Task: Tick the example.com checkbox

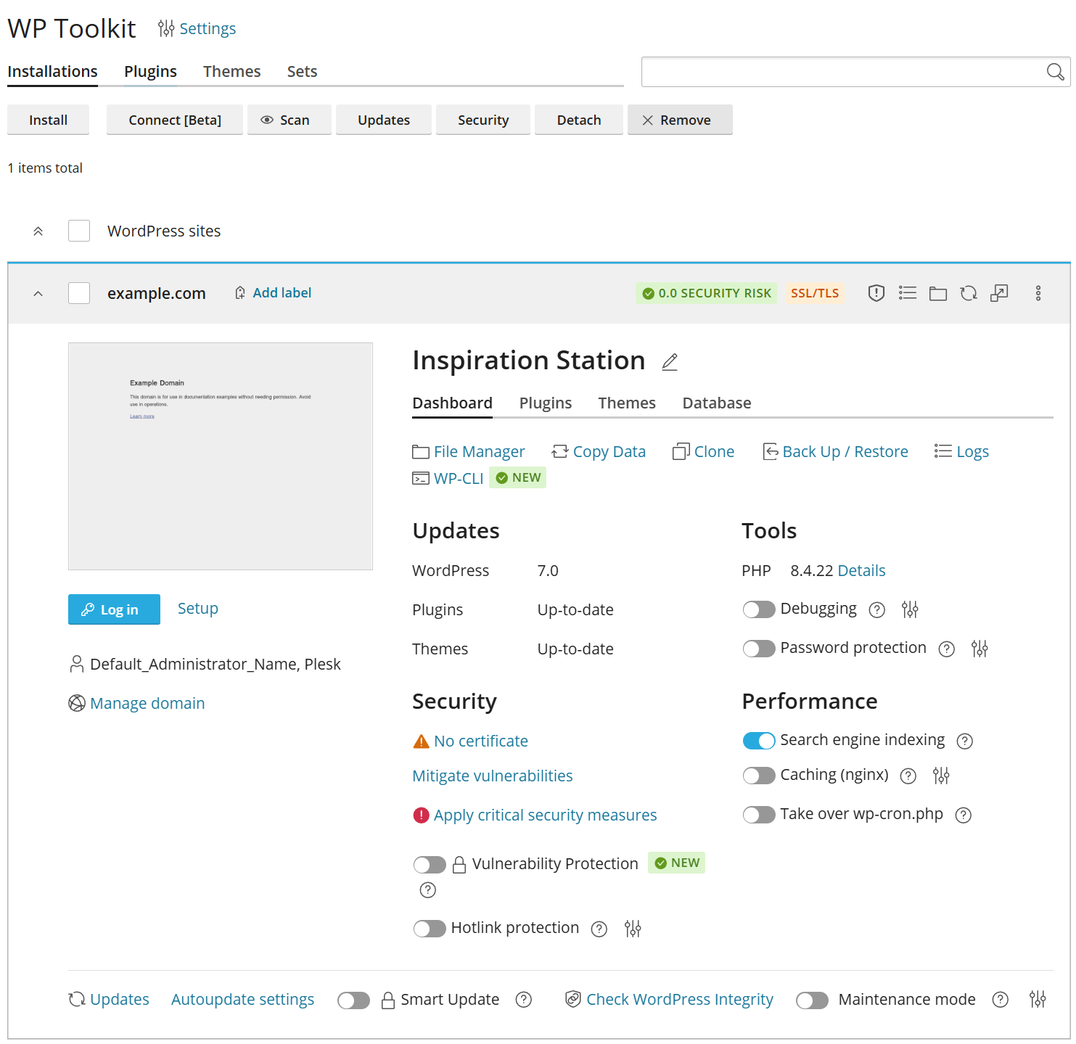Action: (x=79, y=293)
